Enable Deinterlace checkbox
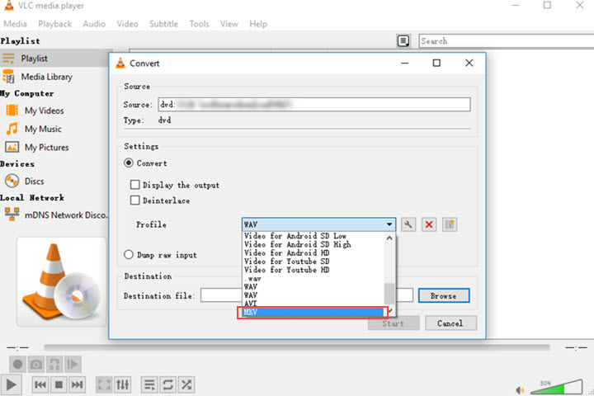 click(134, 200)
